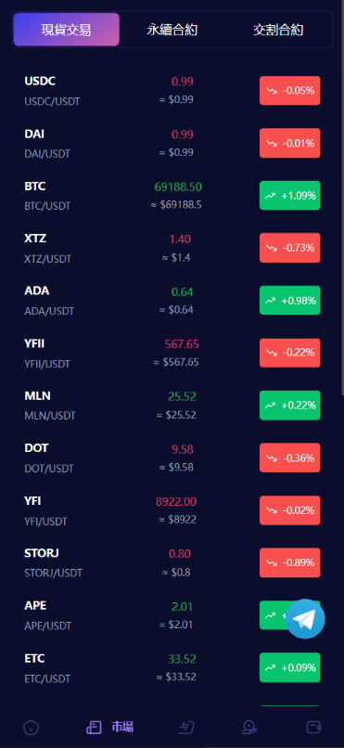The image size is (344, 748).
Task: Select the 現貨交易 tab
Action: (x=66, y=30)
